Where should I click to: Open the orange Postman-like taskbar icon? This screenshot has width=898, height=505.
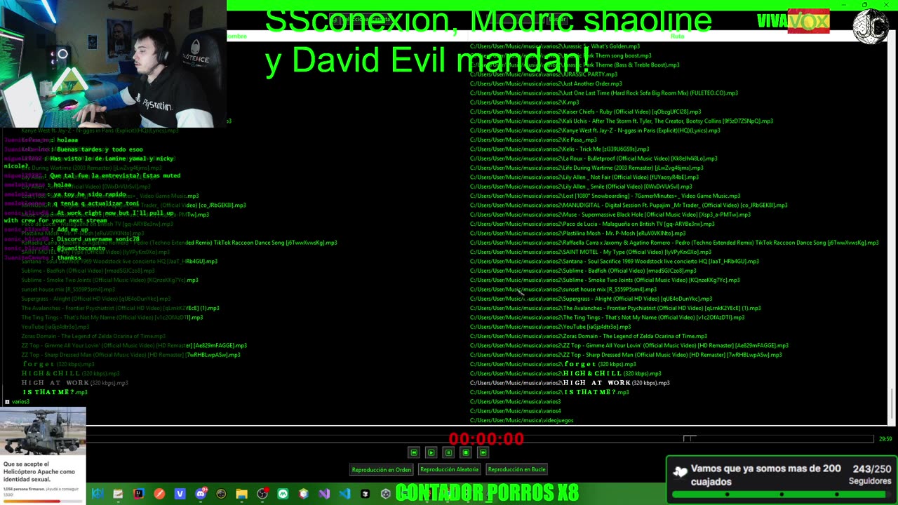tap(159, 494)
